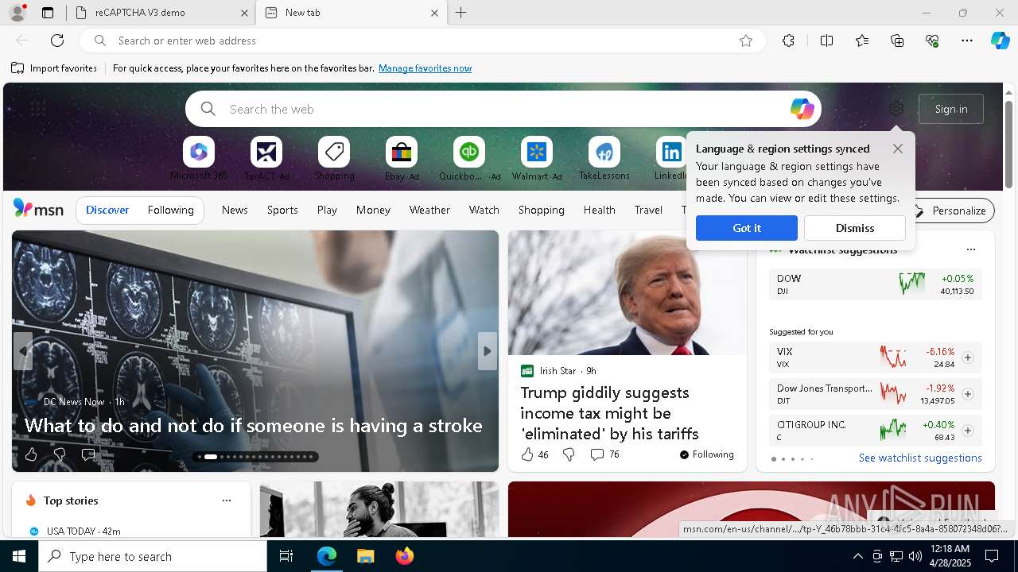Open page settings gear icon
Viewport: 1018px width, 572px height.
896,109
